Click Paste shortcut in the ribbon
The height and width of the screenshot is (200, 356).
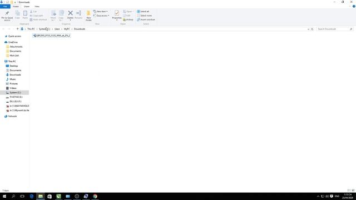click(x=38, y=20)
